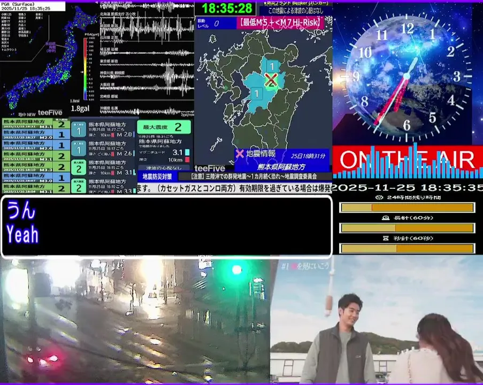This screenshot has width=483, height=385.
Task: Click the pink X icon beside 地震情報
Action: [x=240, y=153]
